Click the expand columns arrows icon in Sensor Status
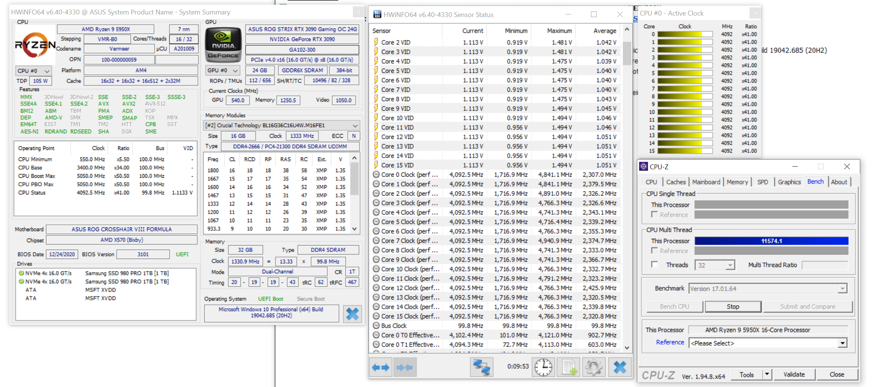 click(x=381, y=367)
